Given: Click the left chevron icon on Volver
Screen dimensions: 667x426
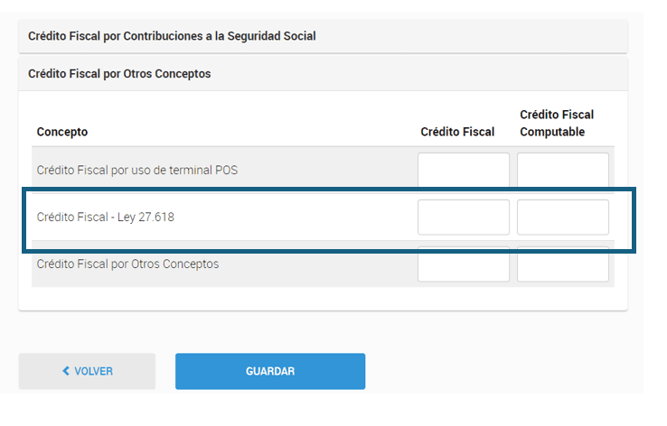Looking at the screenshot, I should point(66,371).
